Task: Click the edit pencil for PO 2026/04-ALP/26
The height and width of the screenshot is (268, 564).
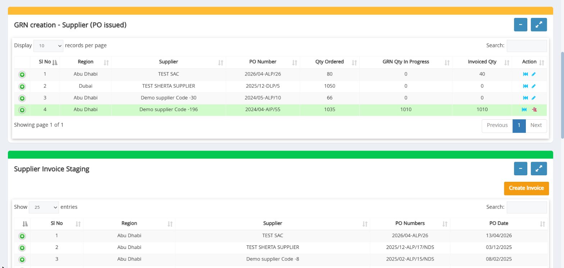Action: pyautogui.click(x=534, y=74)
